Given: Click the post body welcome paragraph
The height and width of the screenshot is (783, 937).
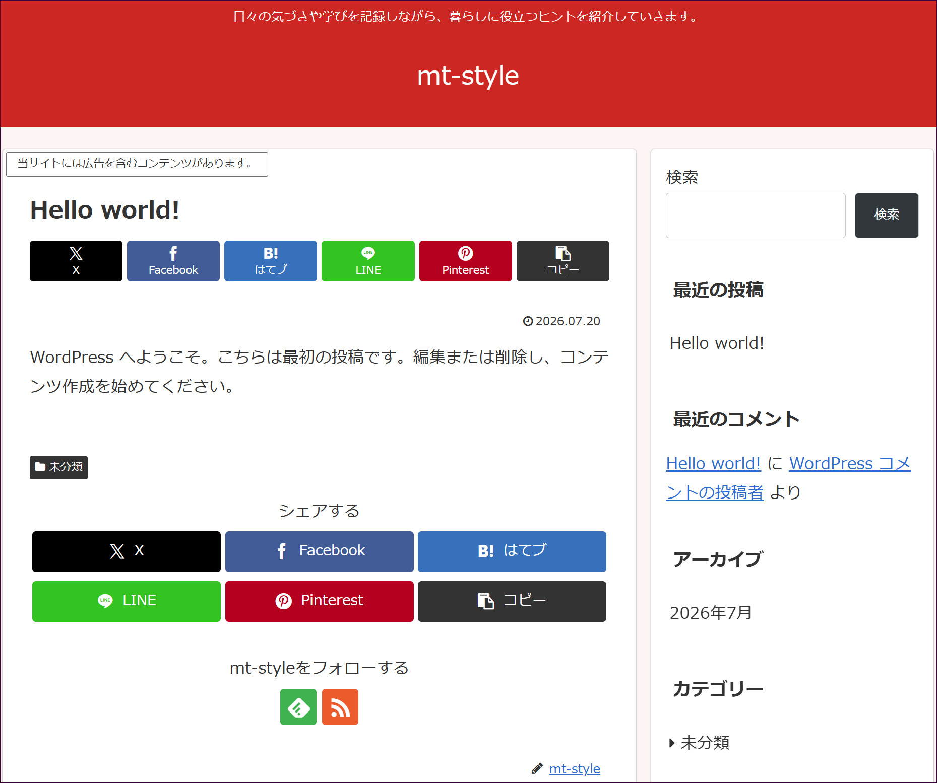Looking at the screenshot, I should click(320, 372).
